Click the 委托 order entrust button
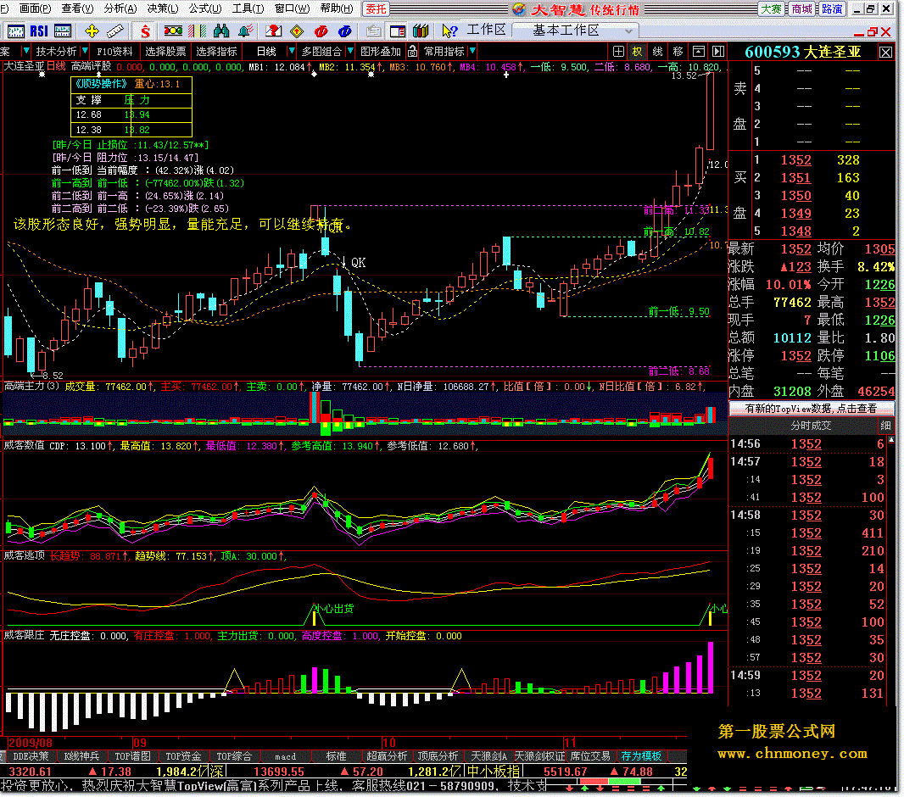 tap(376, 9)
